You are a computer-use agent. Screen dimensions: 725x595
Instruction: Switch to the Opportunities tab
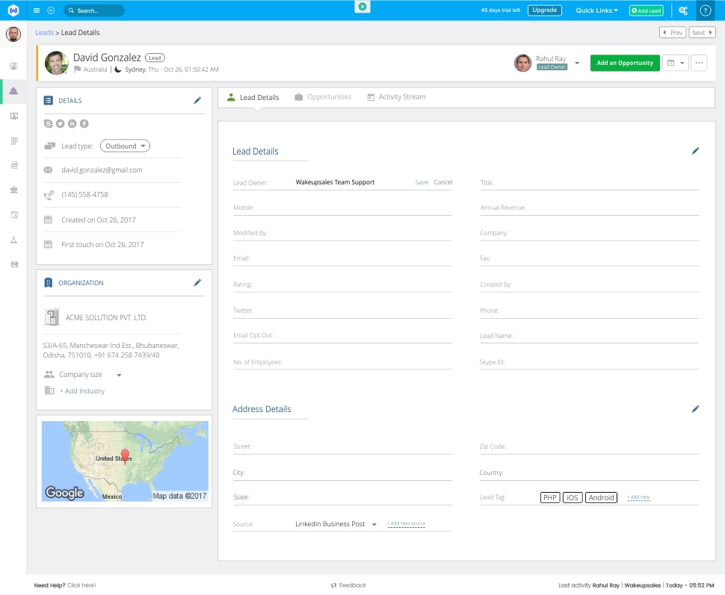click(323, 97)
